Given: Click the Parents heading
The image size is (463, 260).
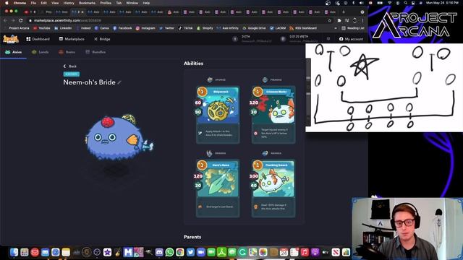Looking at the screenshot, I should coord(192,237).
